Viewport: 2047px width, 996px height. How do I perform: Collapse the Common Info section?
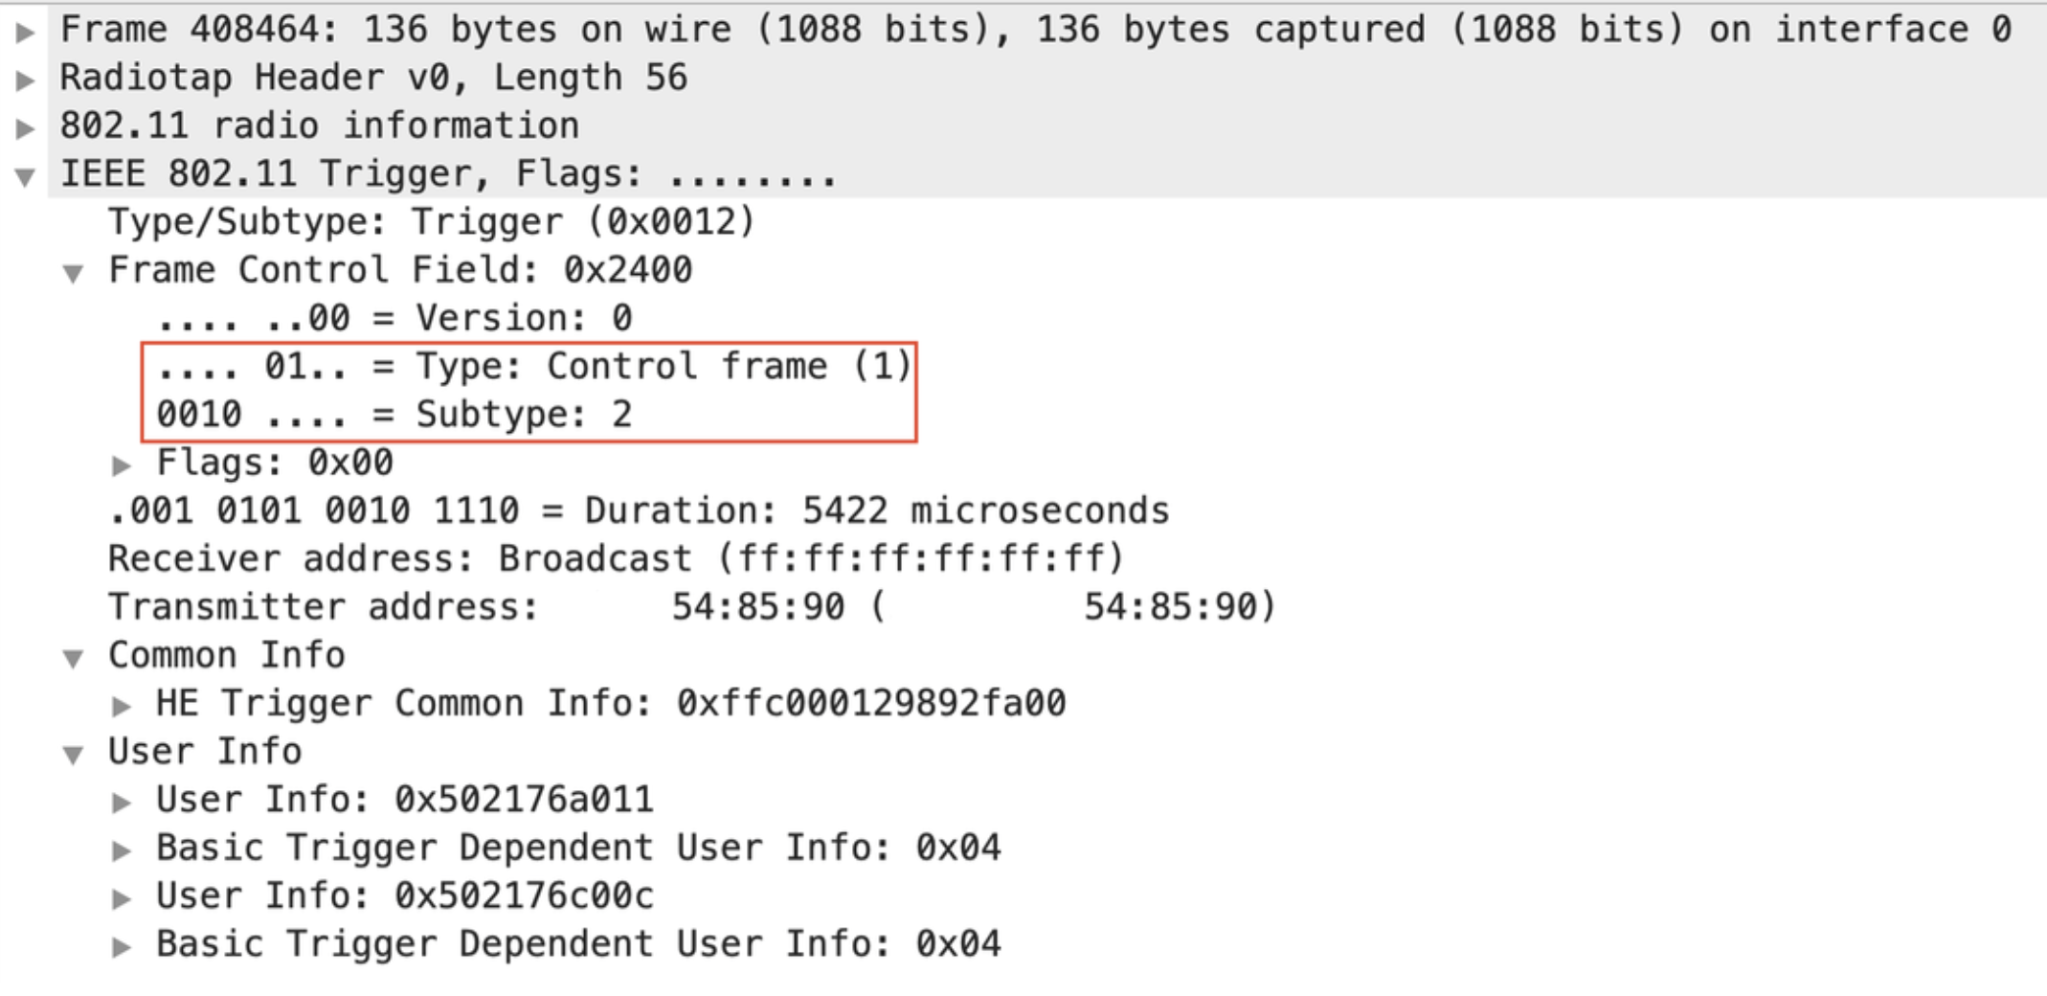point(72,655)
